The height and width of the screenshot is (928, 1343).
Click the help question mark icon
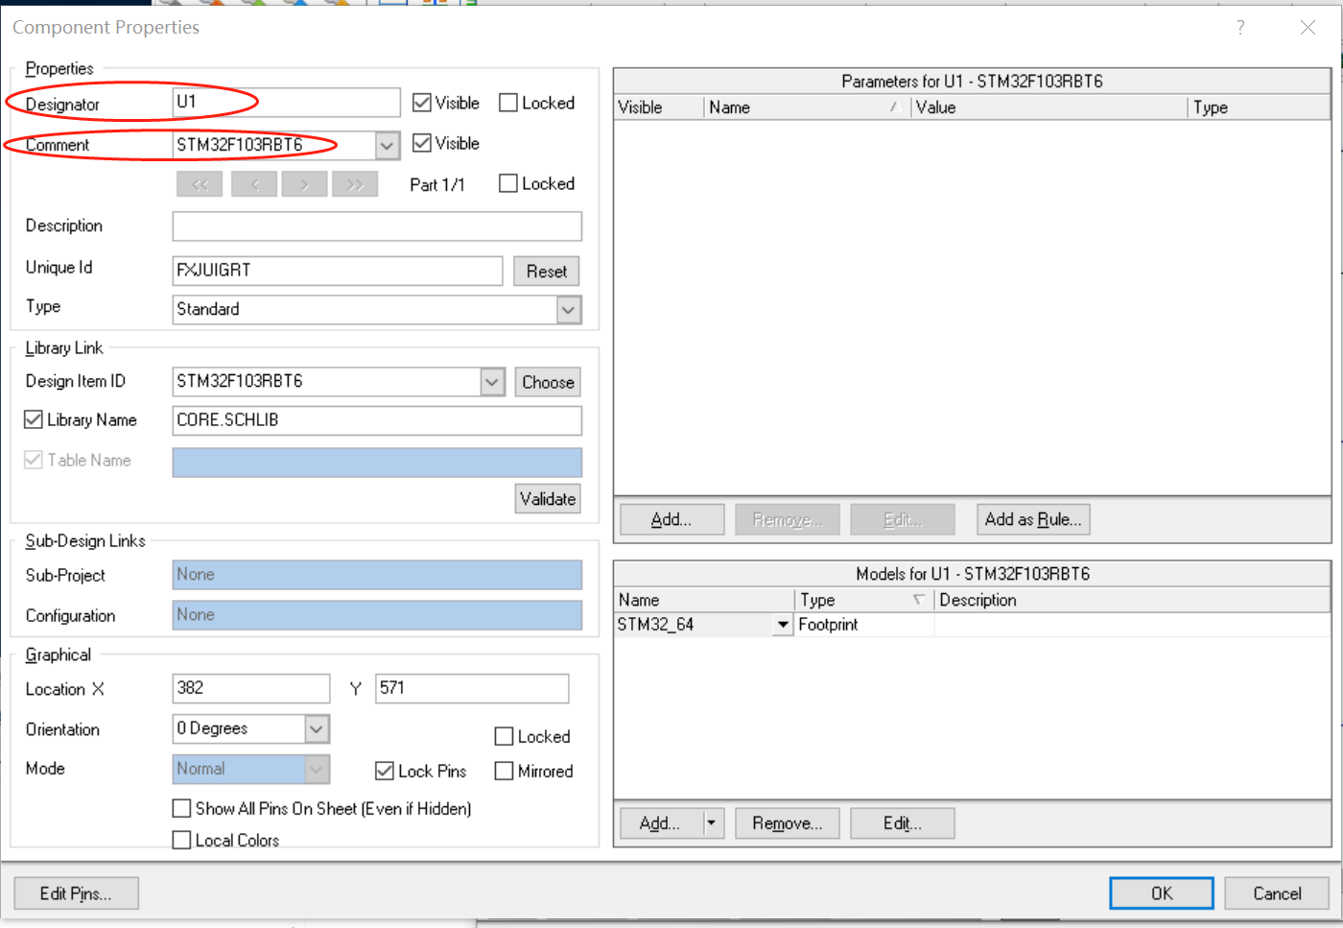(x=1240, y=28)
